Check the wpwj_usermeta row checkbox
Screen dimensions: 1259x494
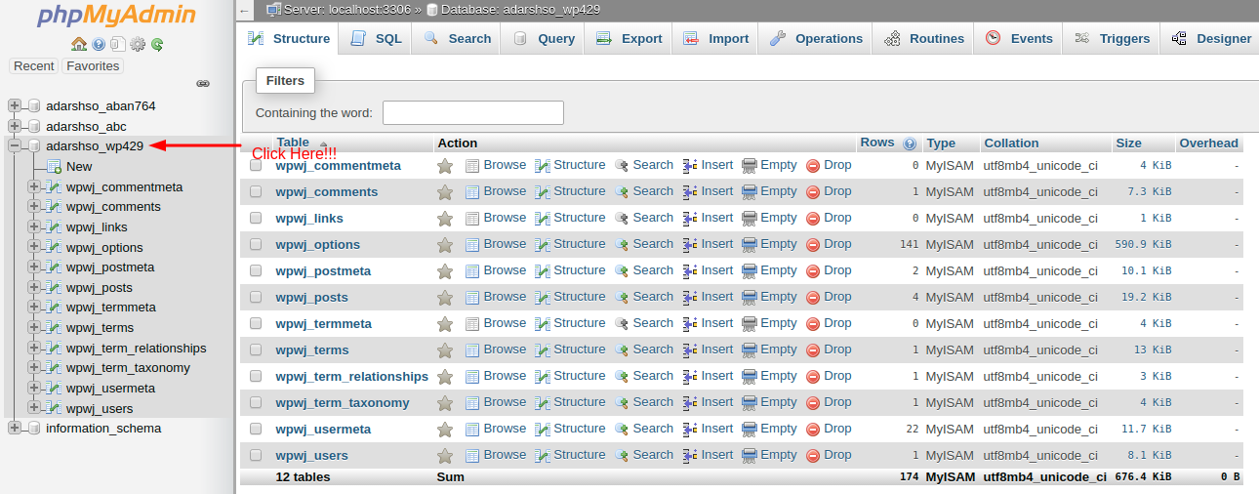256,430
